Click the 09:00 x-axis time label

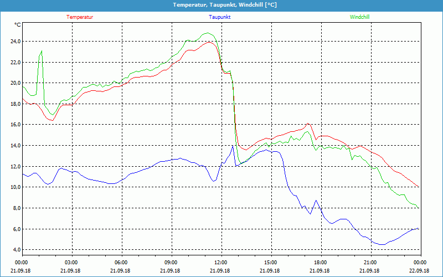click(x=171, y=263)
